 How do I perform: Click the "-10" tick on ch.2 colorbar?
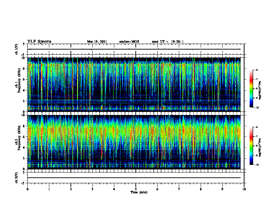point(257,165)
